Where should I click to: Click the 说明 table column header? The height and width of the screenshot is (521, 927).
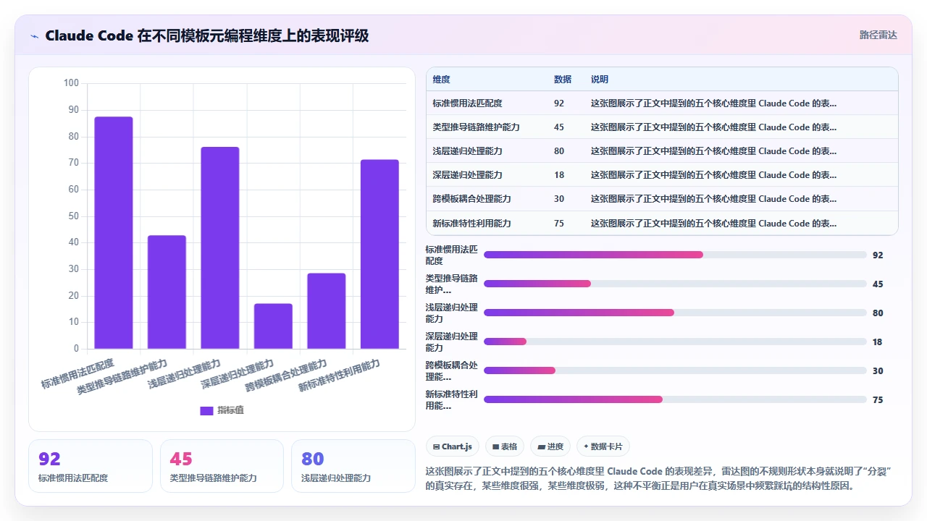pyautogui.click(x=600, y=80)
